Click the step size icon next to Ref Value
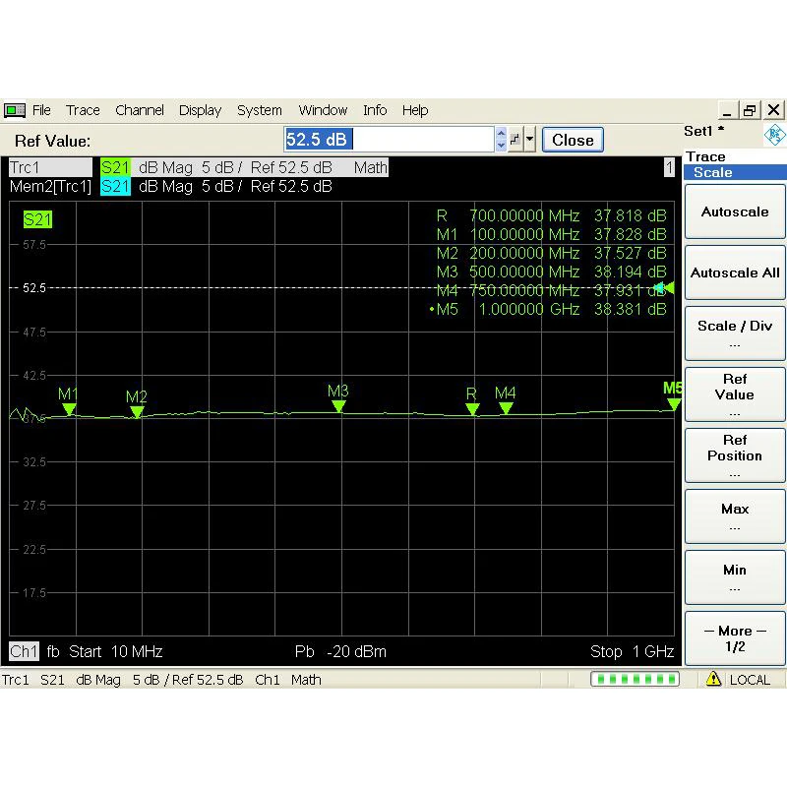 pos(515,140)
